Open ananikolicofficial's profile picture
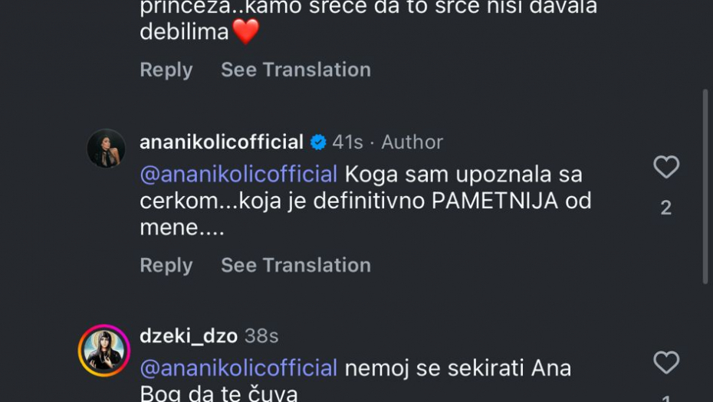Viewport: 713px width, 402px height. [x=106, y=149]
